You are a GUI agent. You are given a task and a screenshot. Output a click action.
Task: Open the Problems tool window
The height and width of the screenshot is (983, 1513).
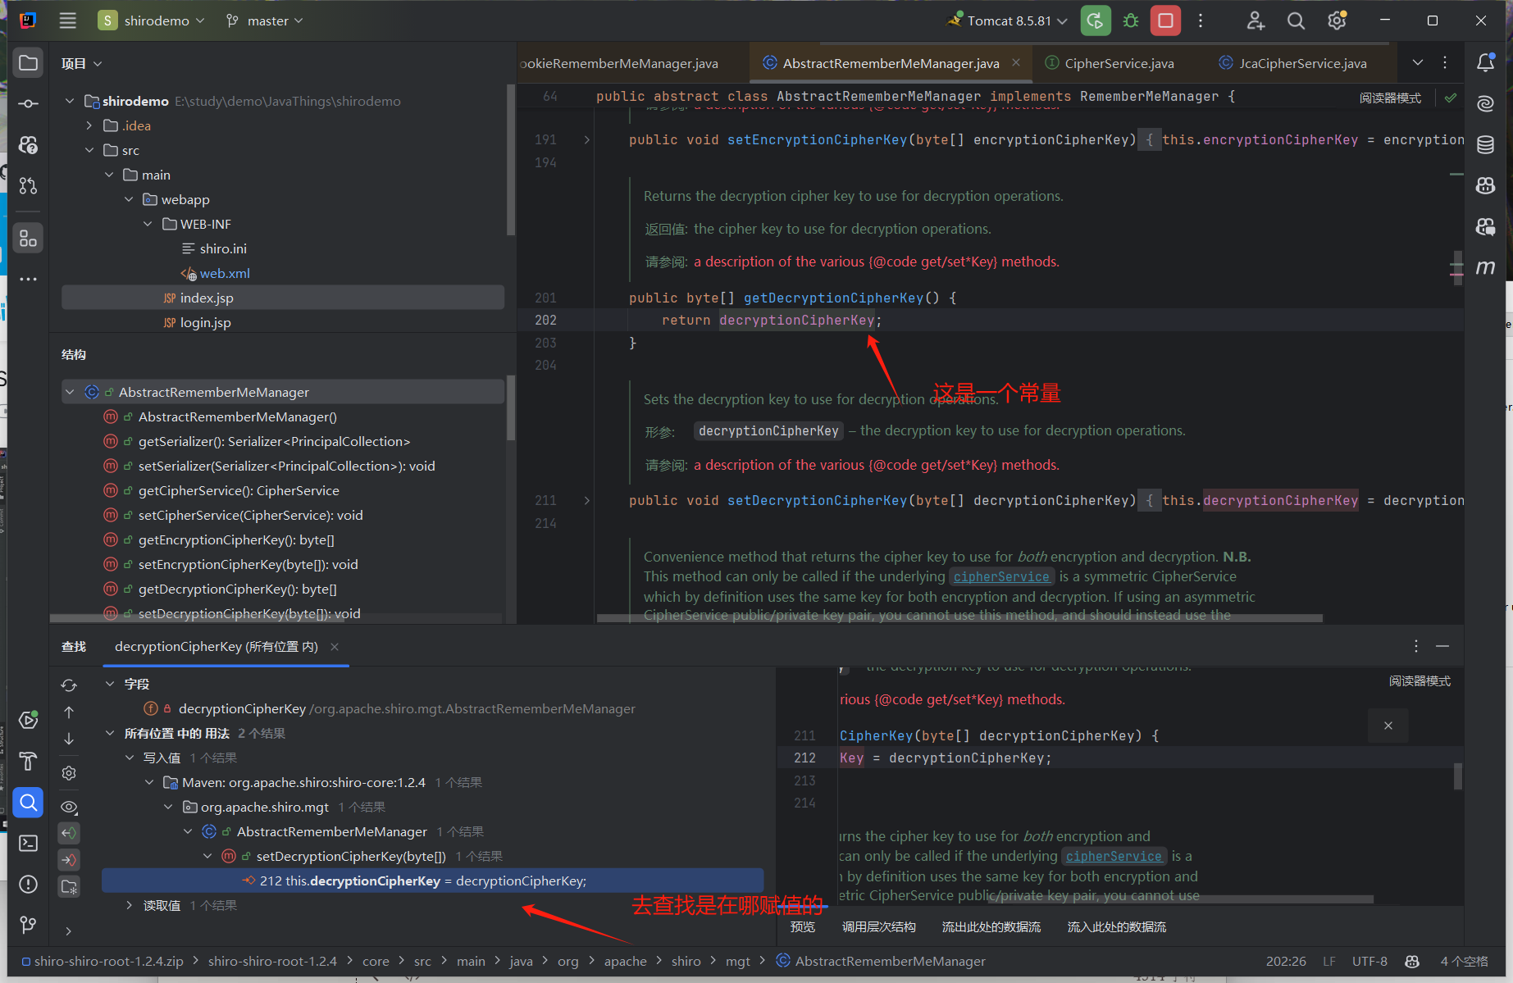coord(28,884)
